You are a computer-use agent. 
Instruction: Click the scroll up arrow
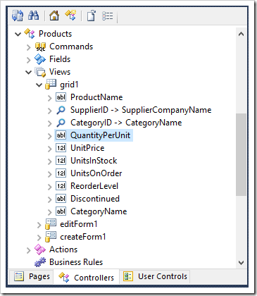(241, 34)
